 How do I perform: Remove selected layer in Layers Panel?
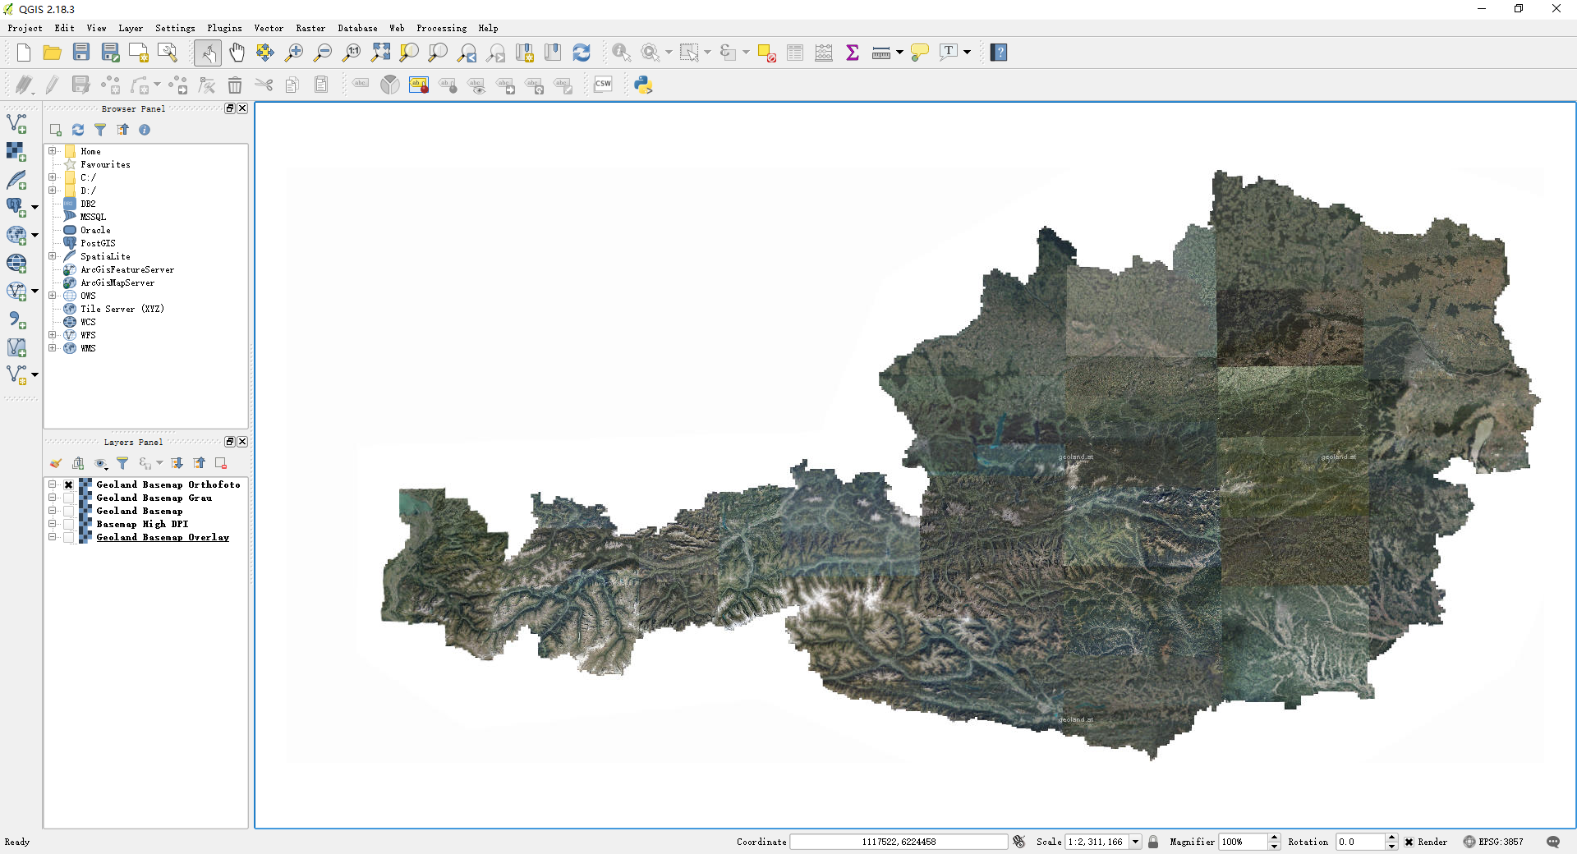221,463
